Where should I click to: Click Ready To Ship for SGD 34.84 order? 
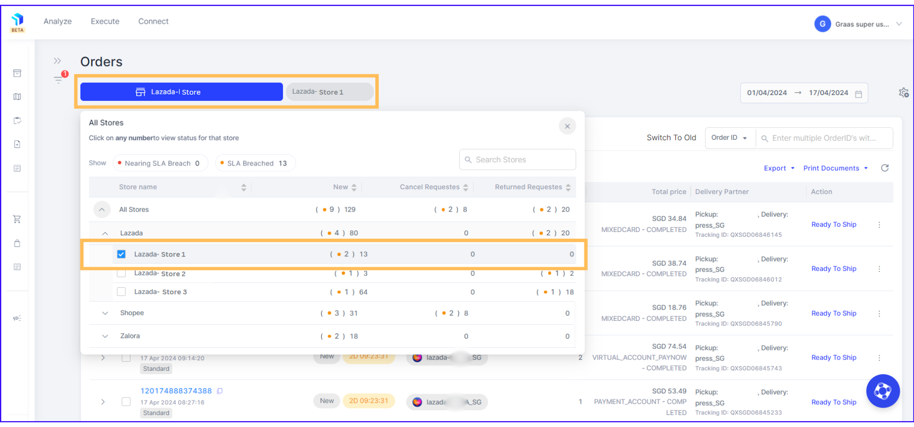[834, 224]
